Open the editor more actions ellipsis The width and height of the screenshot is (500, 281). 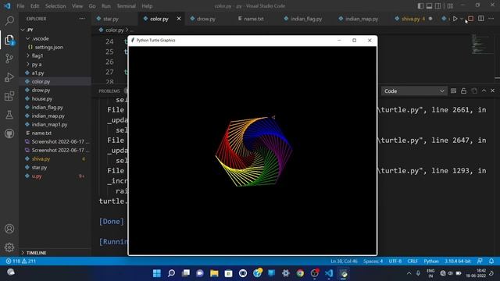tap(491, 19)
